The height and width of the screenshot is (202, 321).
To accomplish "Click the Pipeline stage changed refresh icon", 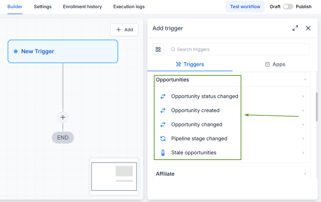I will click(163, 139).
